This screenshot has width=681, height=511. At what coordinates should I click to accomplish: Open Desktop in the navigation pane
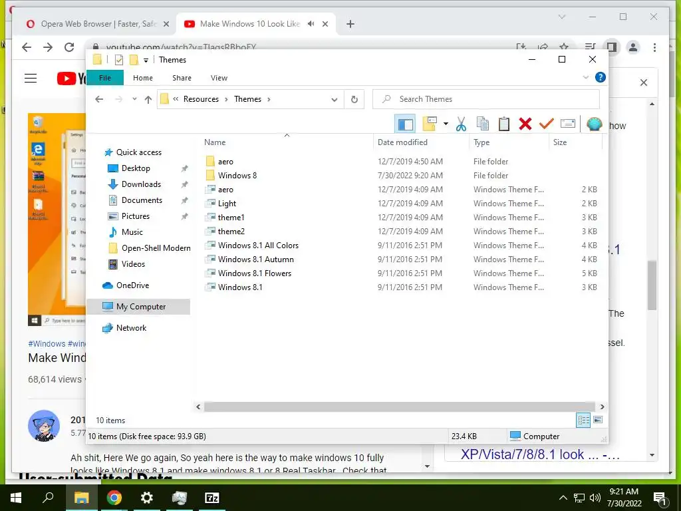[x=136, y=168]
